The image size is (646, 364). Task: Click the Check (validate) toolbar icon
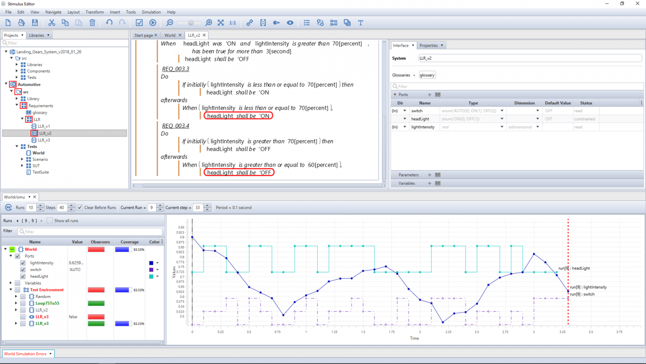[x=139, y=23]
